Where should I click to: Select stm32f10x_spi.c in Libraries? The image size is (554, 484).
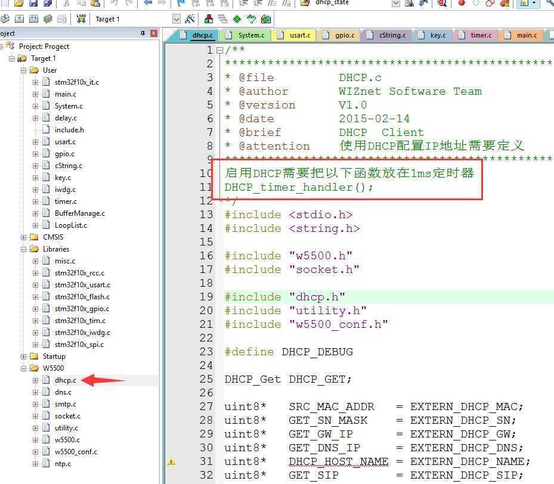[x=79, y=345]
